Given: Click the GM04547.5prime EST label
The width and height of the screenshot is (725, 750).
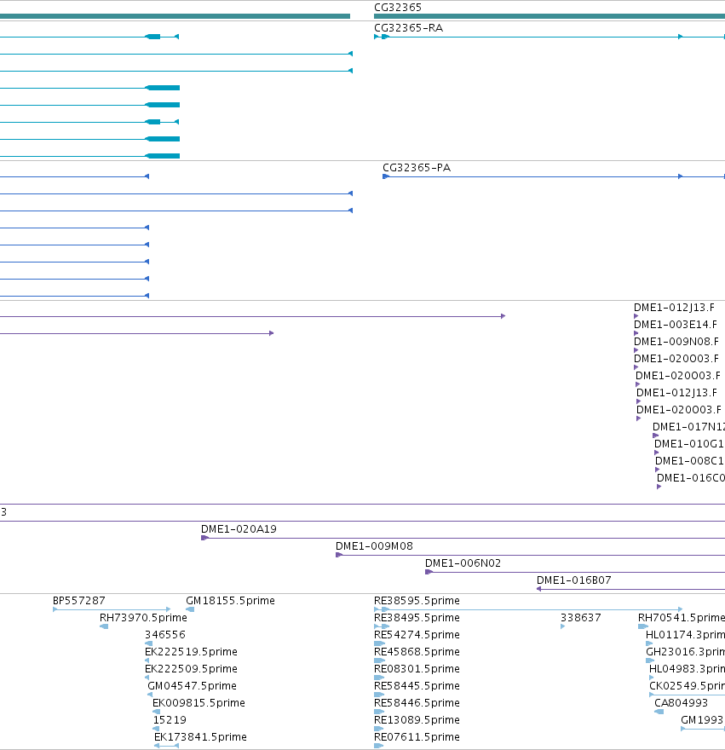Looking at the screenshot, I should coord(192,686).
